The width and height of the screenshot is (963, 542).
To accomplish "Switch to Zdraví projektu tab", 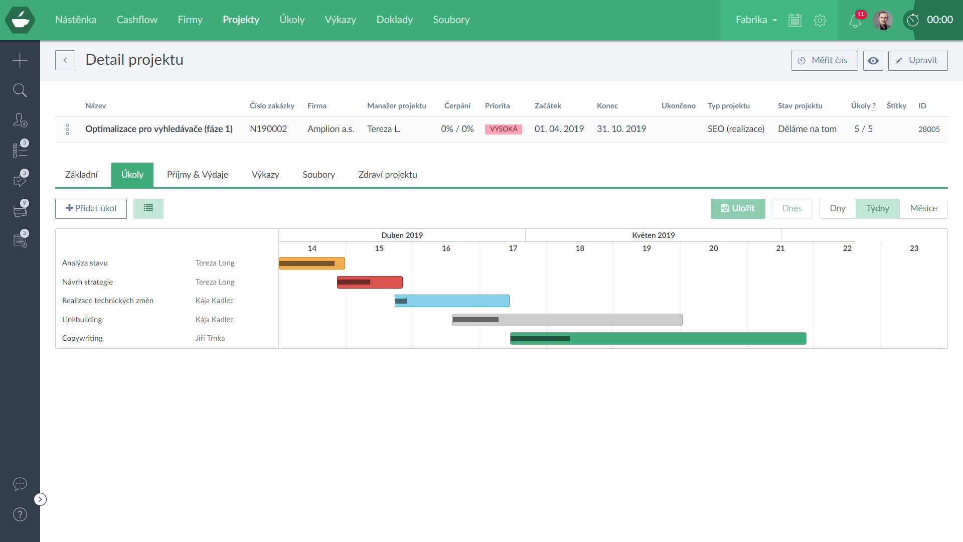I will 387,175.
